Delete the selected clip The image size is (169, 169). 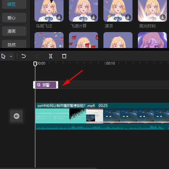pyautogui.click(x=64, y=56)
